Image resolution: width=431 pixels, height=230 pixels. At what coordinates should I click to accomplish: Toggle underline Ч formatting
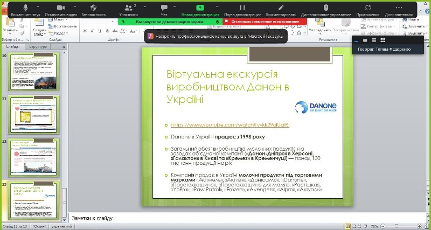point(100,31)
